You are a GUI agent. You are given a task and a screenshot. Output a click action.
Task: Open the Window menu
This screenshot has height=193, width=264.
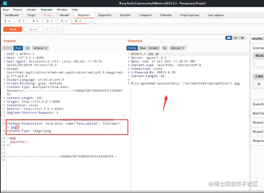[62, 10]
